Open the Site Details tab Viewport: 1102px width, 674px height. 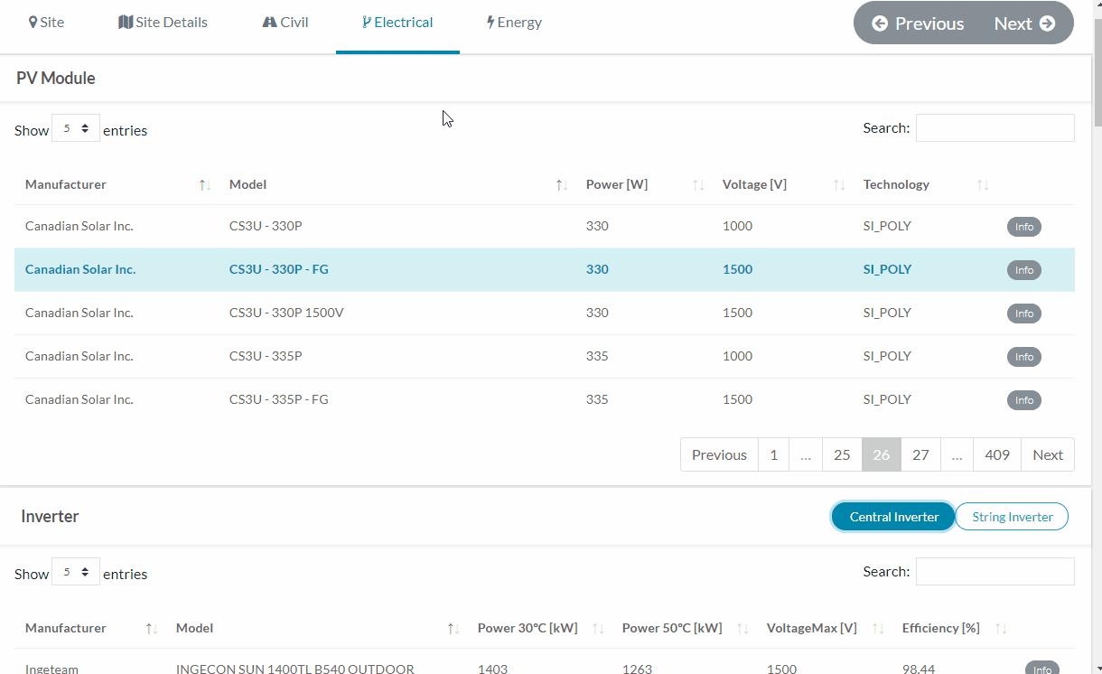point(163,23)
